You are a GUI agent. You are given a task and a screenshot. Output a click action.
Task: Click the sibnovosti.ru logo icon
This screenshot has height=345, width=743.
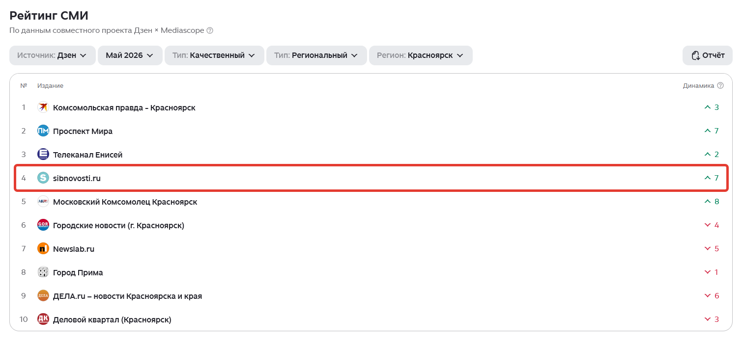pyautogui.click(x=43, y=178)
